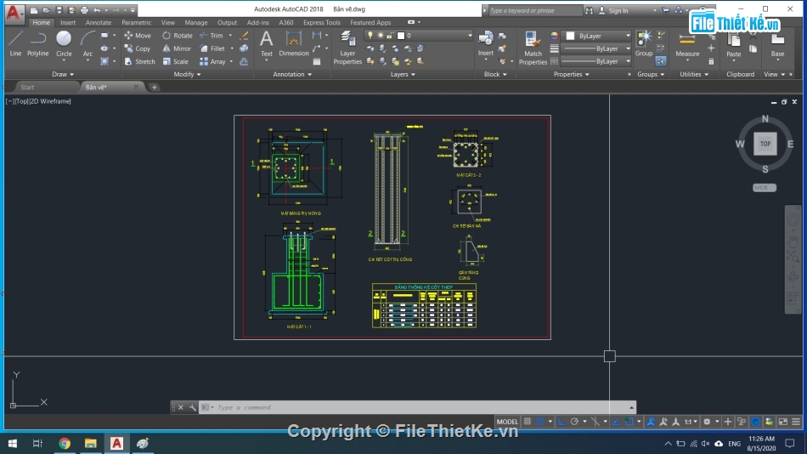Toggle snap mode in status bar
This screenshot has width=807, height=454.
click(539, 422)
